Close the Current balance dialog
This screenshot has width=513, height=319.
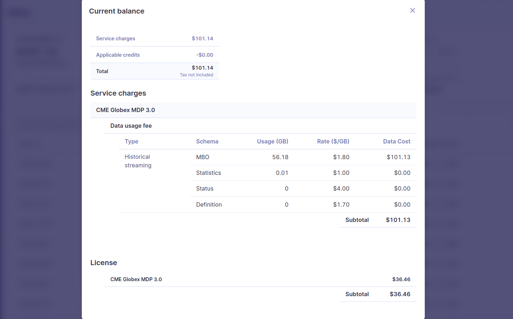(x=412, y=11)
